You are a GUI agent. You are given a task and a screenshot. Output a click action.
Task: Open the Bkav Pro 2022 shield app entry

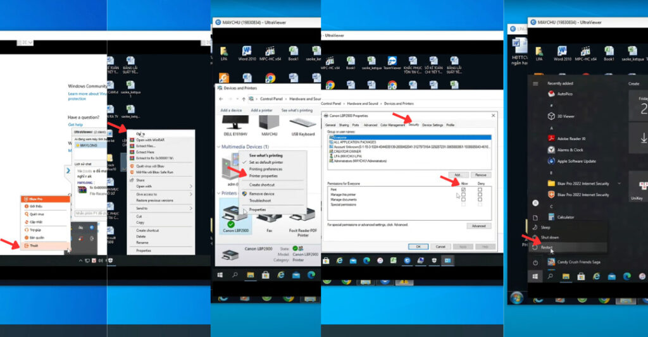click(578, 195)
